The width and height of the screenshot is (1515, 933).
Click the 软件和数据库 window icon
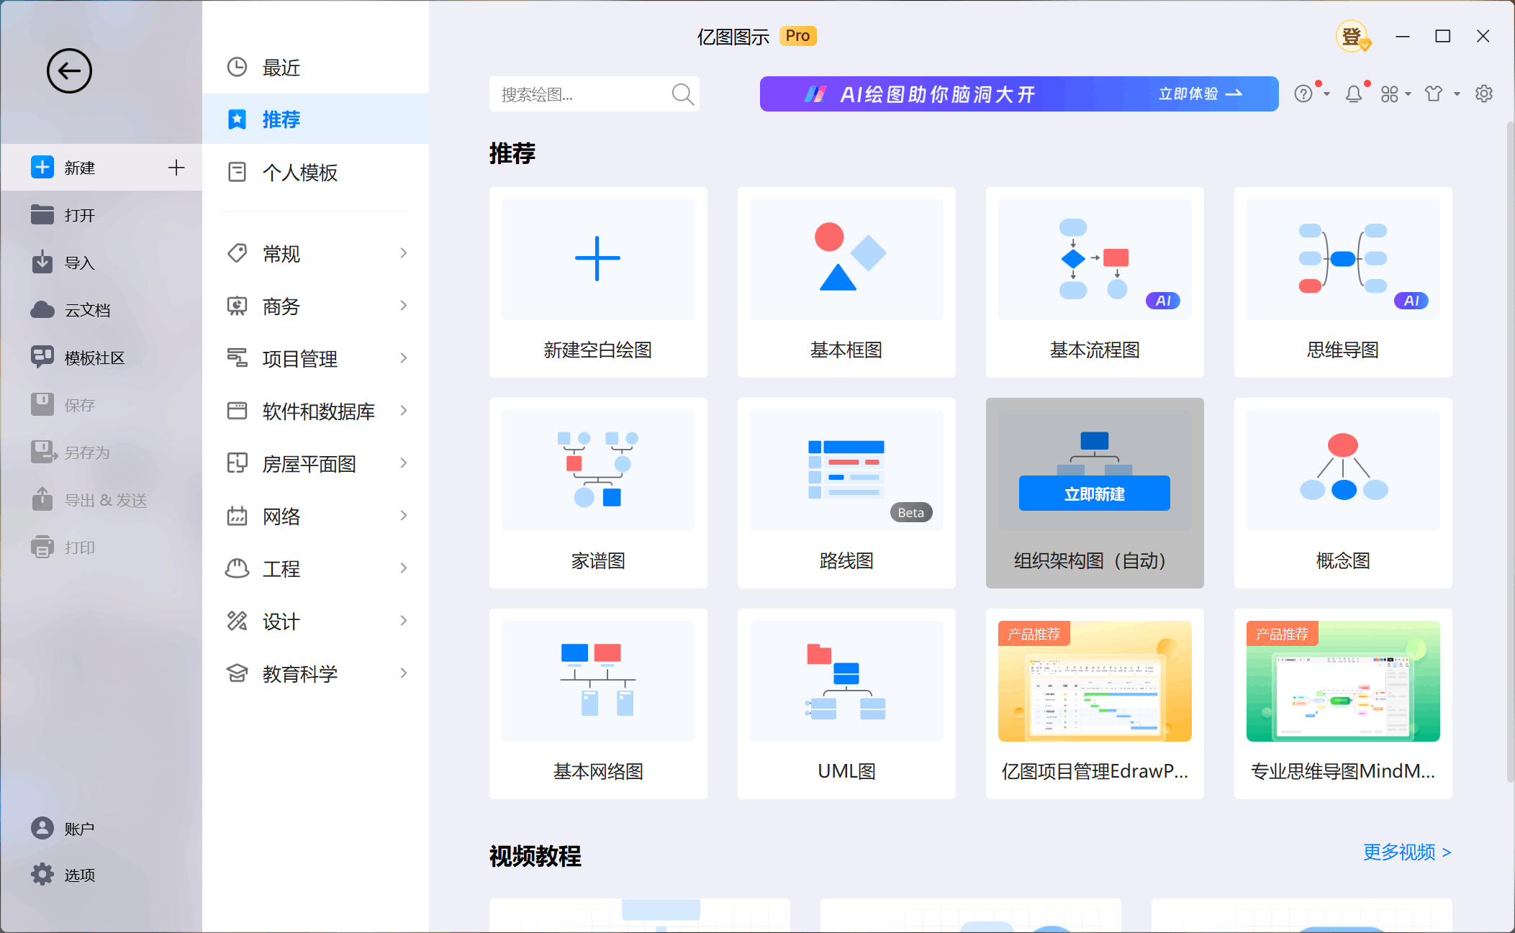pyautogui.click(x=237, y=411)
